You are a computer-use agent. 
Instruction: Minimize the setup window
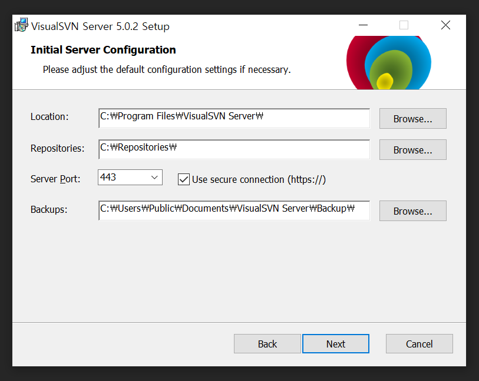363,25
